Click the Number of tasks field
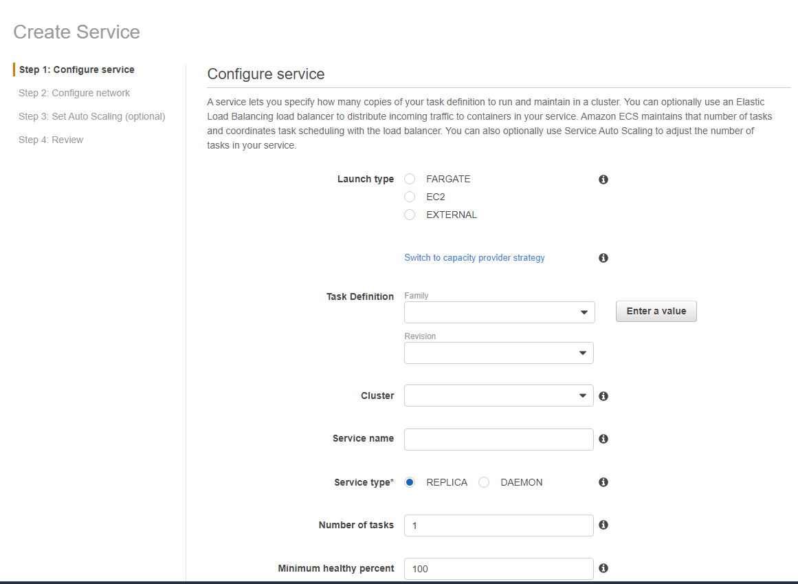The width and height of the screenshot is (798, 584). coord(499,526)
